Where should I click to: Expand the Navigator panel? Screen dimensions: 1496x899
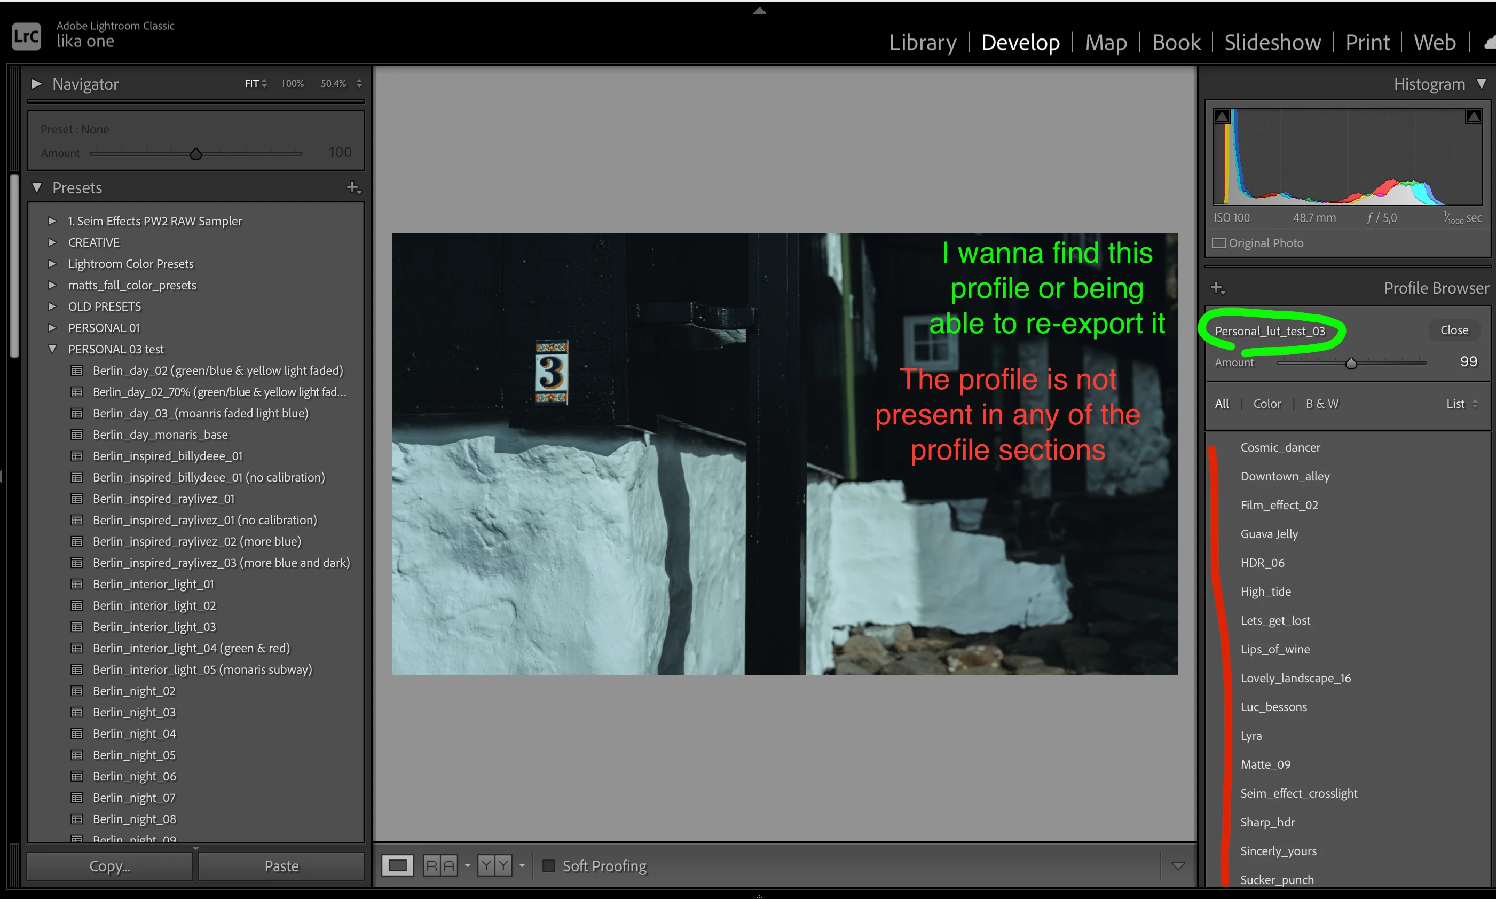[x=36, y=84]
